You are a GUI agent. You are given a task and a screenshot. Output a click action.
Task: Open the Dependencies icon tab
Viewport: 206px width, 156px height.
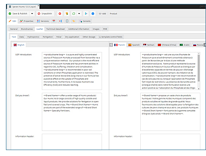coord(61,21)
